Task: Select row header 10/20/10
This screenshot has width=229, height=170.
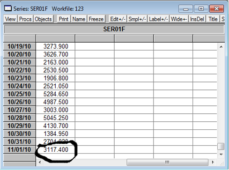Action: (20, 54)
